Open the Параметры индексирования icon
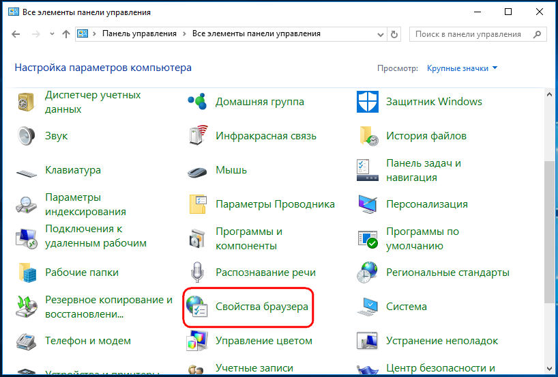 click(26, 204)
